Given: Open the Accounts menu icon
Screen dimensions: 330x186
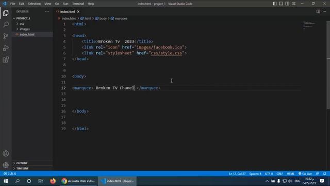Looking at the screenshot, I should pos(6,153).
